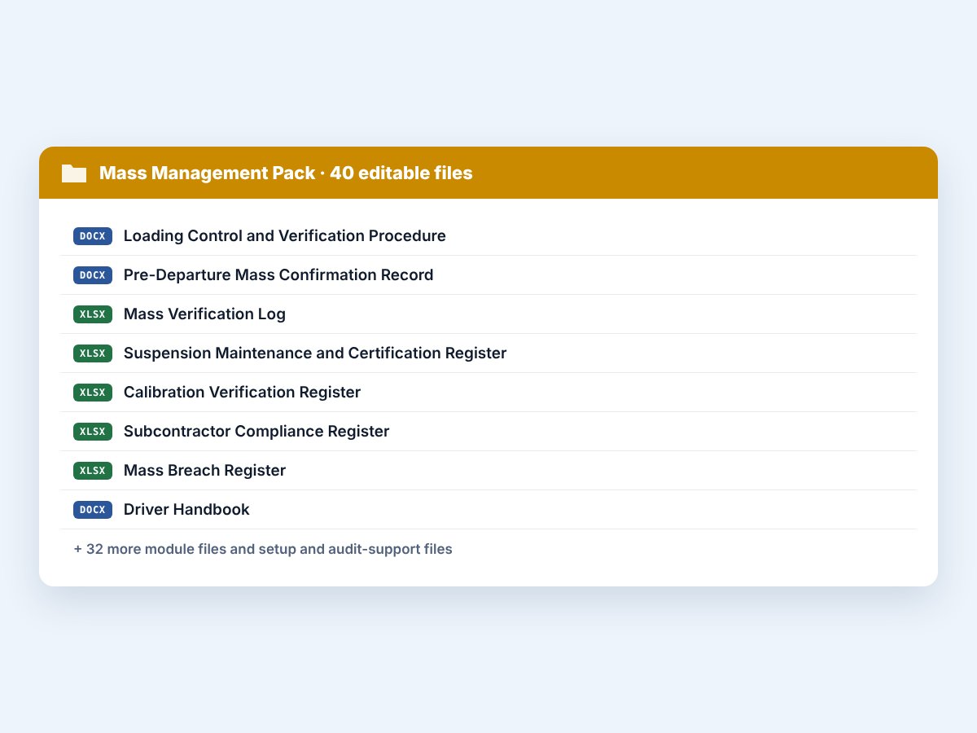This screenshot has width=977, height=733.
Task: Click DOCX badge for Pre-Departure Mass Confirmation
Action: 93,275
